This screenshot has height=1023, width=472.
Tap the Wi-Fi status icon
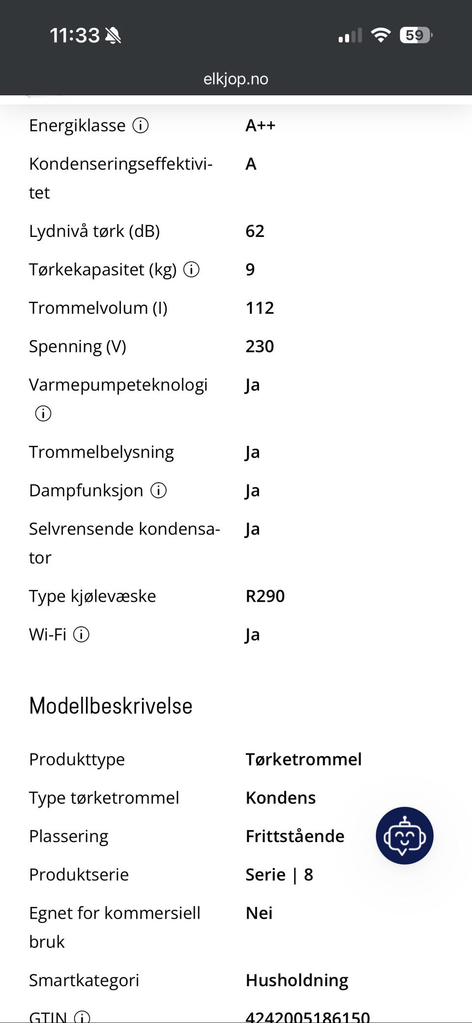point(381,35)
